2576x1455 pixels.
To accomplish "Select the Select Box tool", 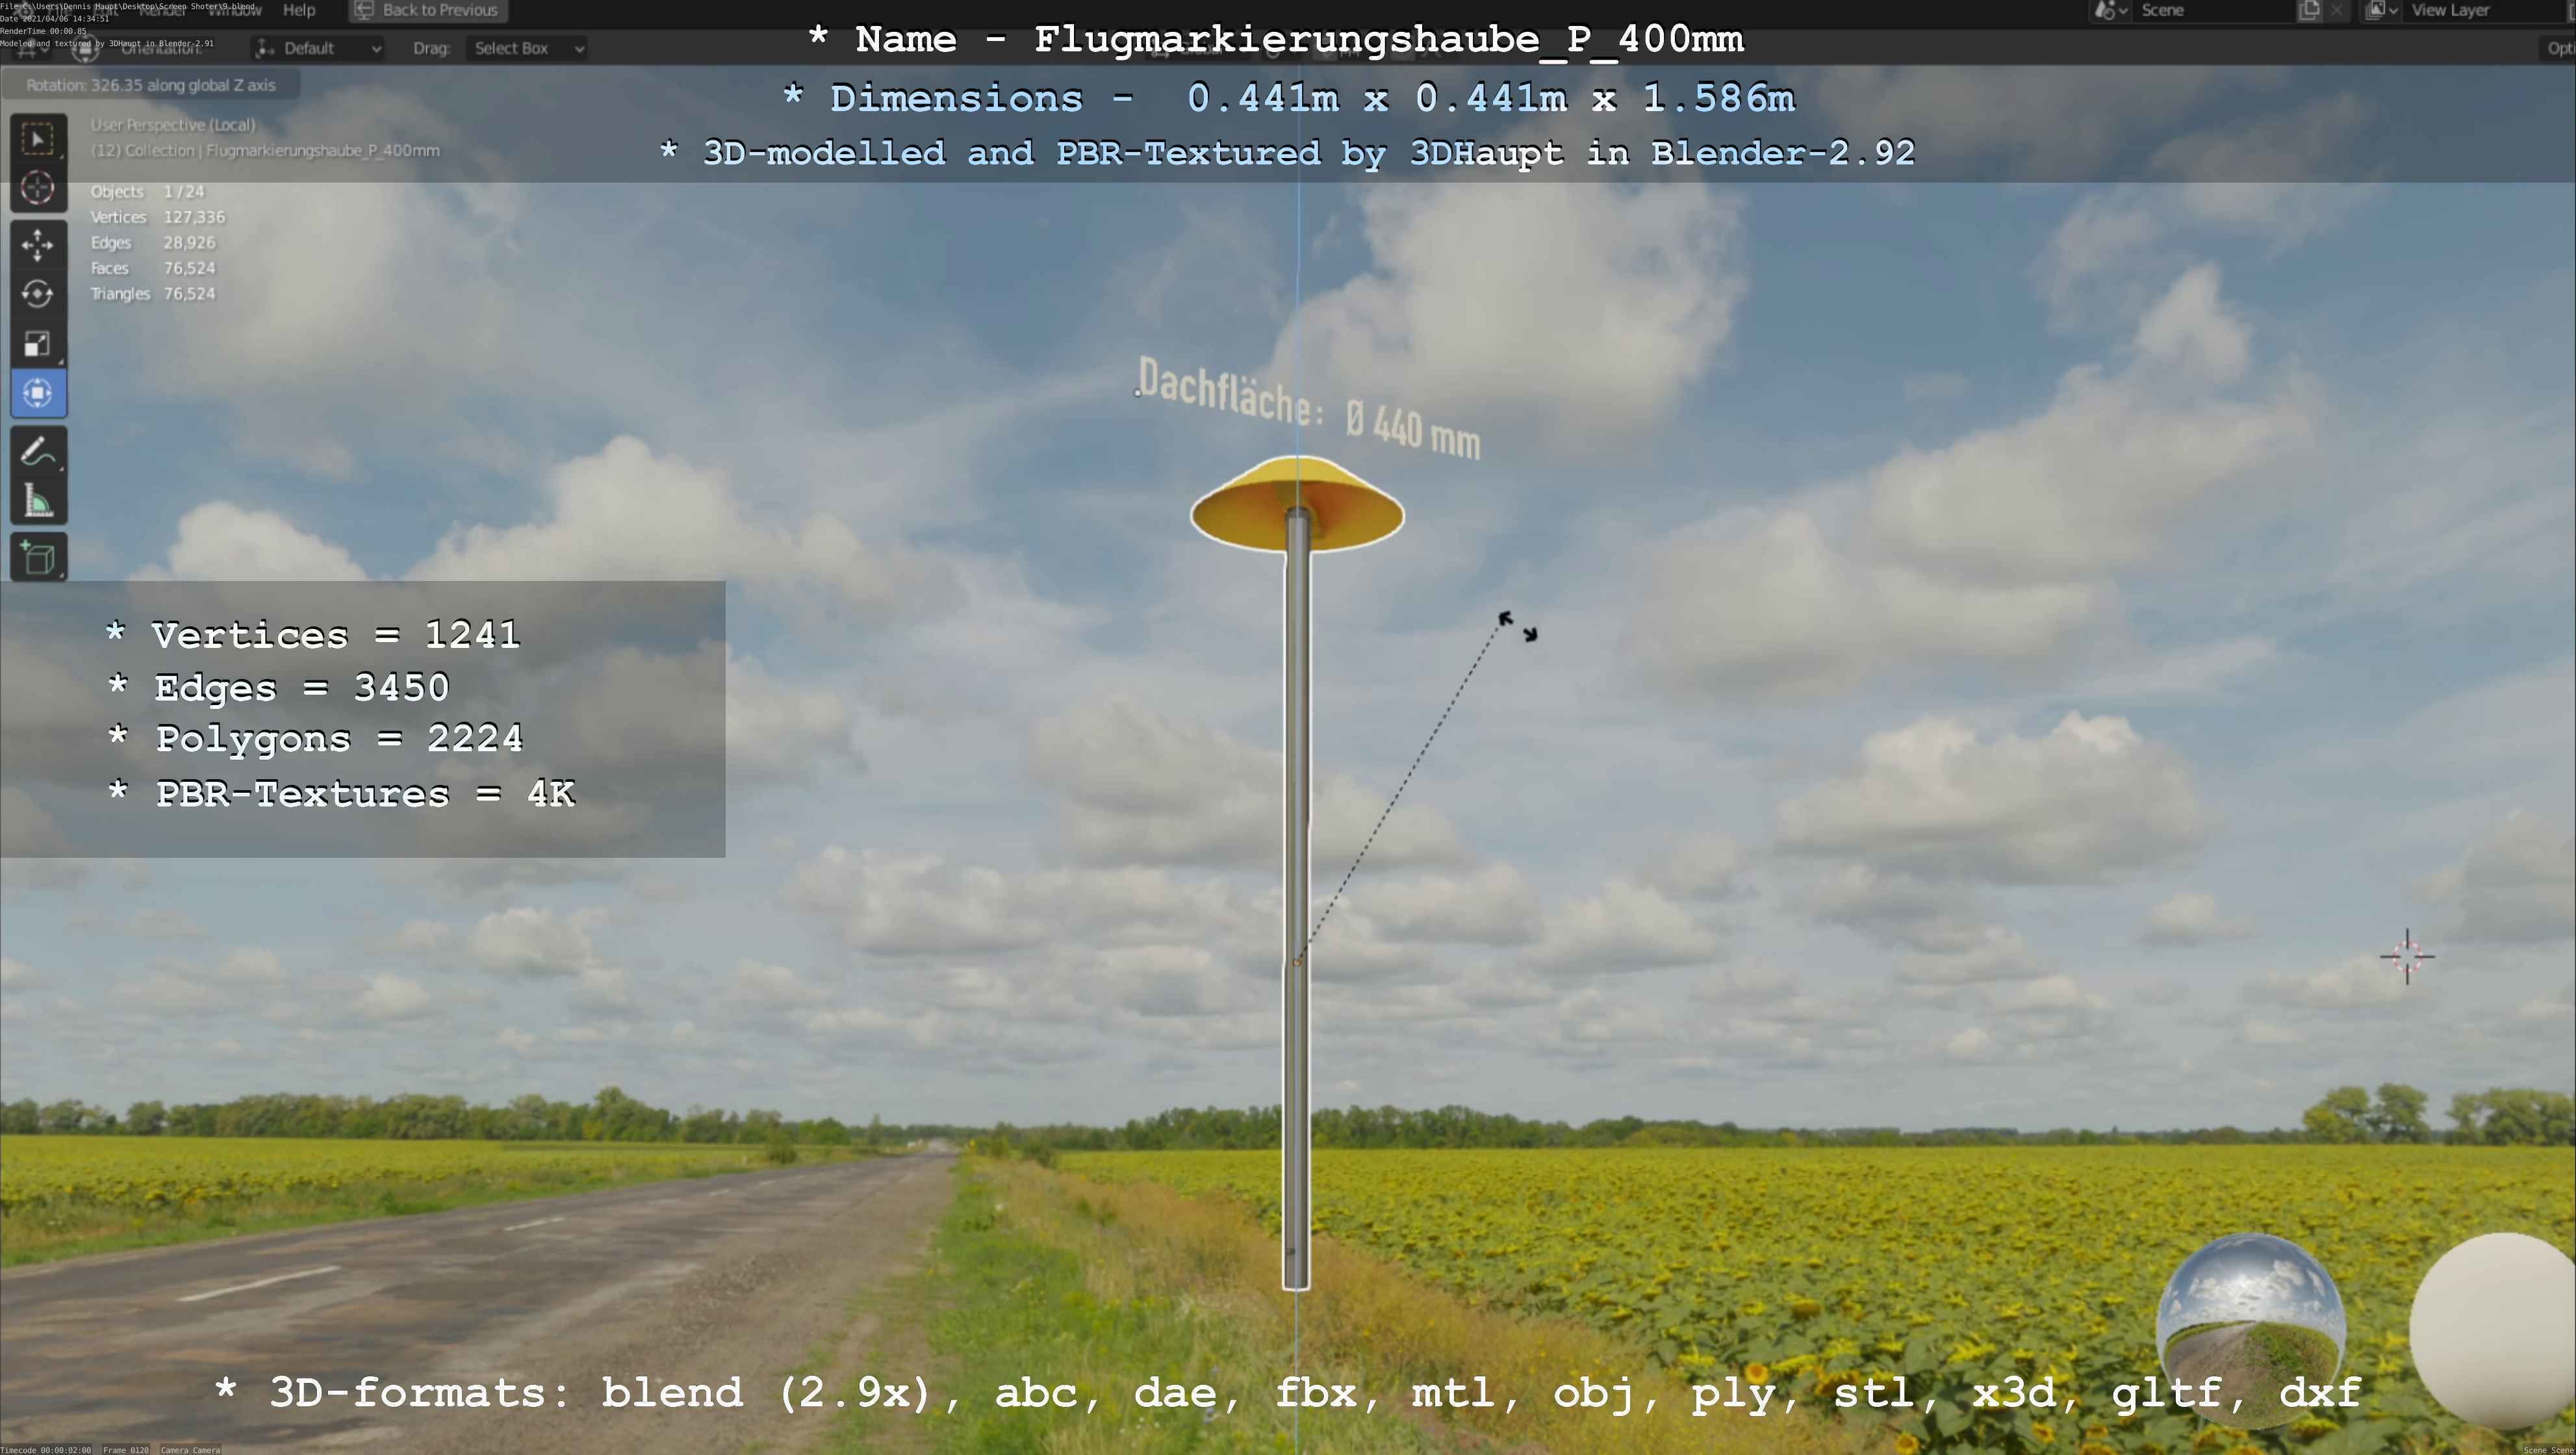I will coord(38,139).
